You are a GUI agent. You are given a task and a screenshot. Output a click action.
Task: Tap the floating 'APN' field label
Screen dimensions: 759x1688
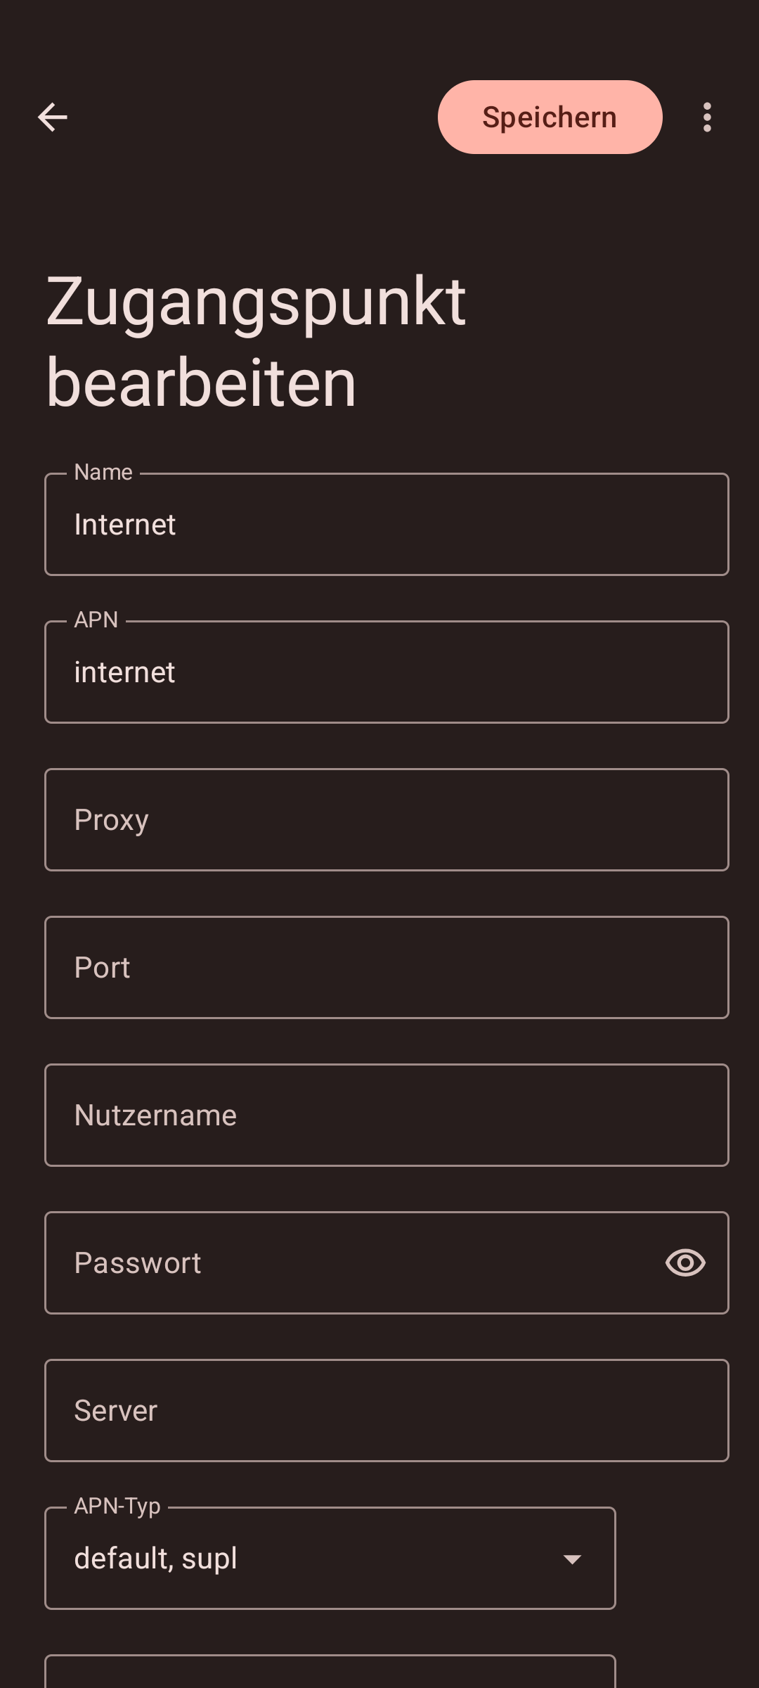click(96, 620)
